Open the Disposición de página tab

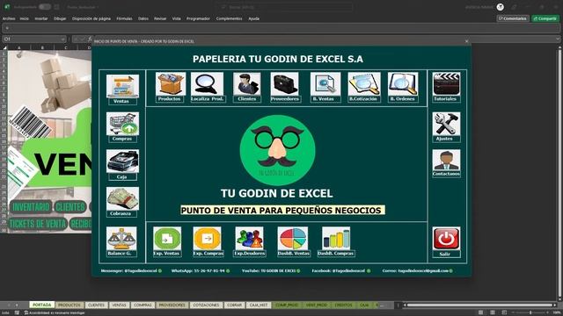click(91, 18)
